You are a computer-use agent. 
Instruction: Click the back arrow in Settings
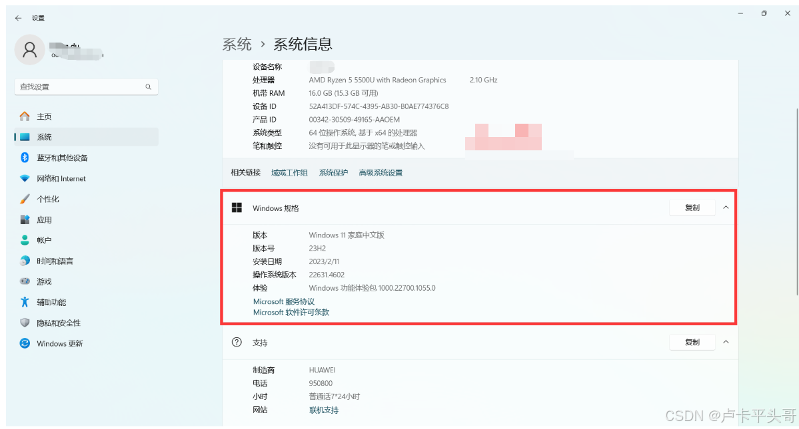pyautogui.click(x=19, y=18)
